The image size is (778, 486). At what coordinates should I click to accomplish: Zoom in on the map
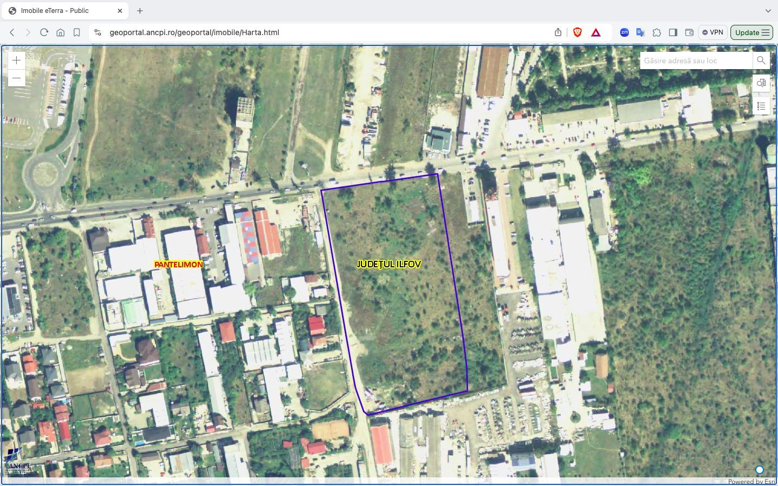point(16,60)
